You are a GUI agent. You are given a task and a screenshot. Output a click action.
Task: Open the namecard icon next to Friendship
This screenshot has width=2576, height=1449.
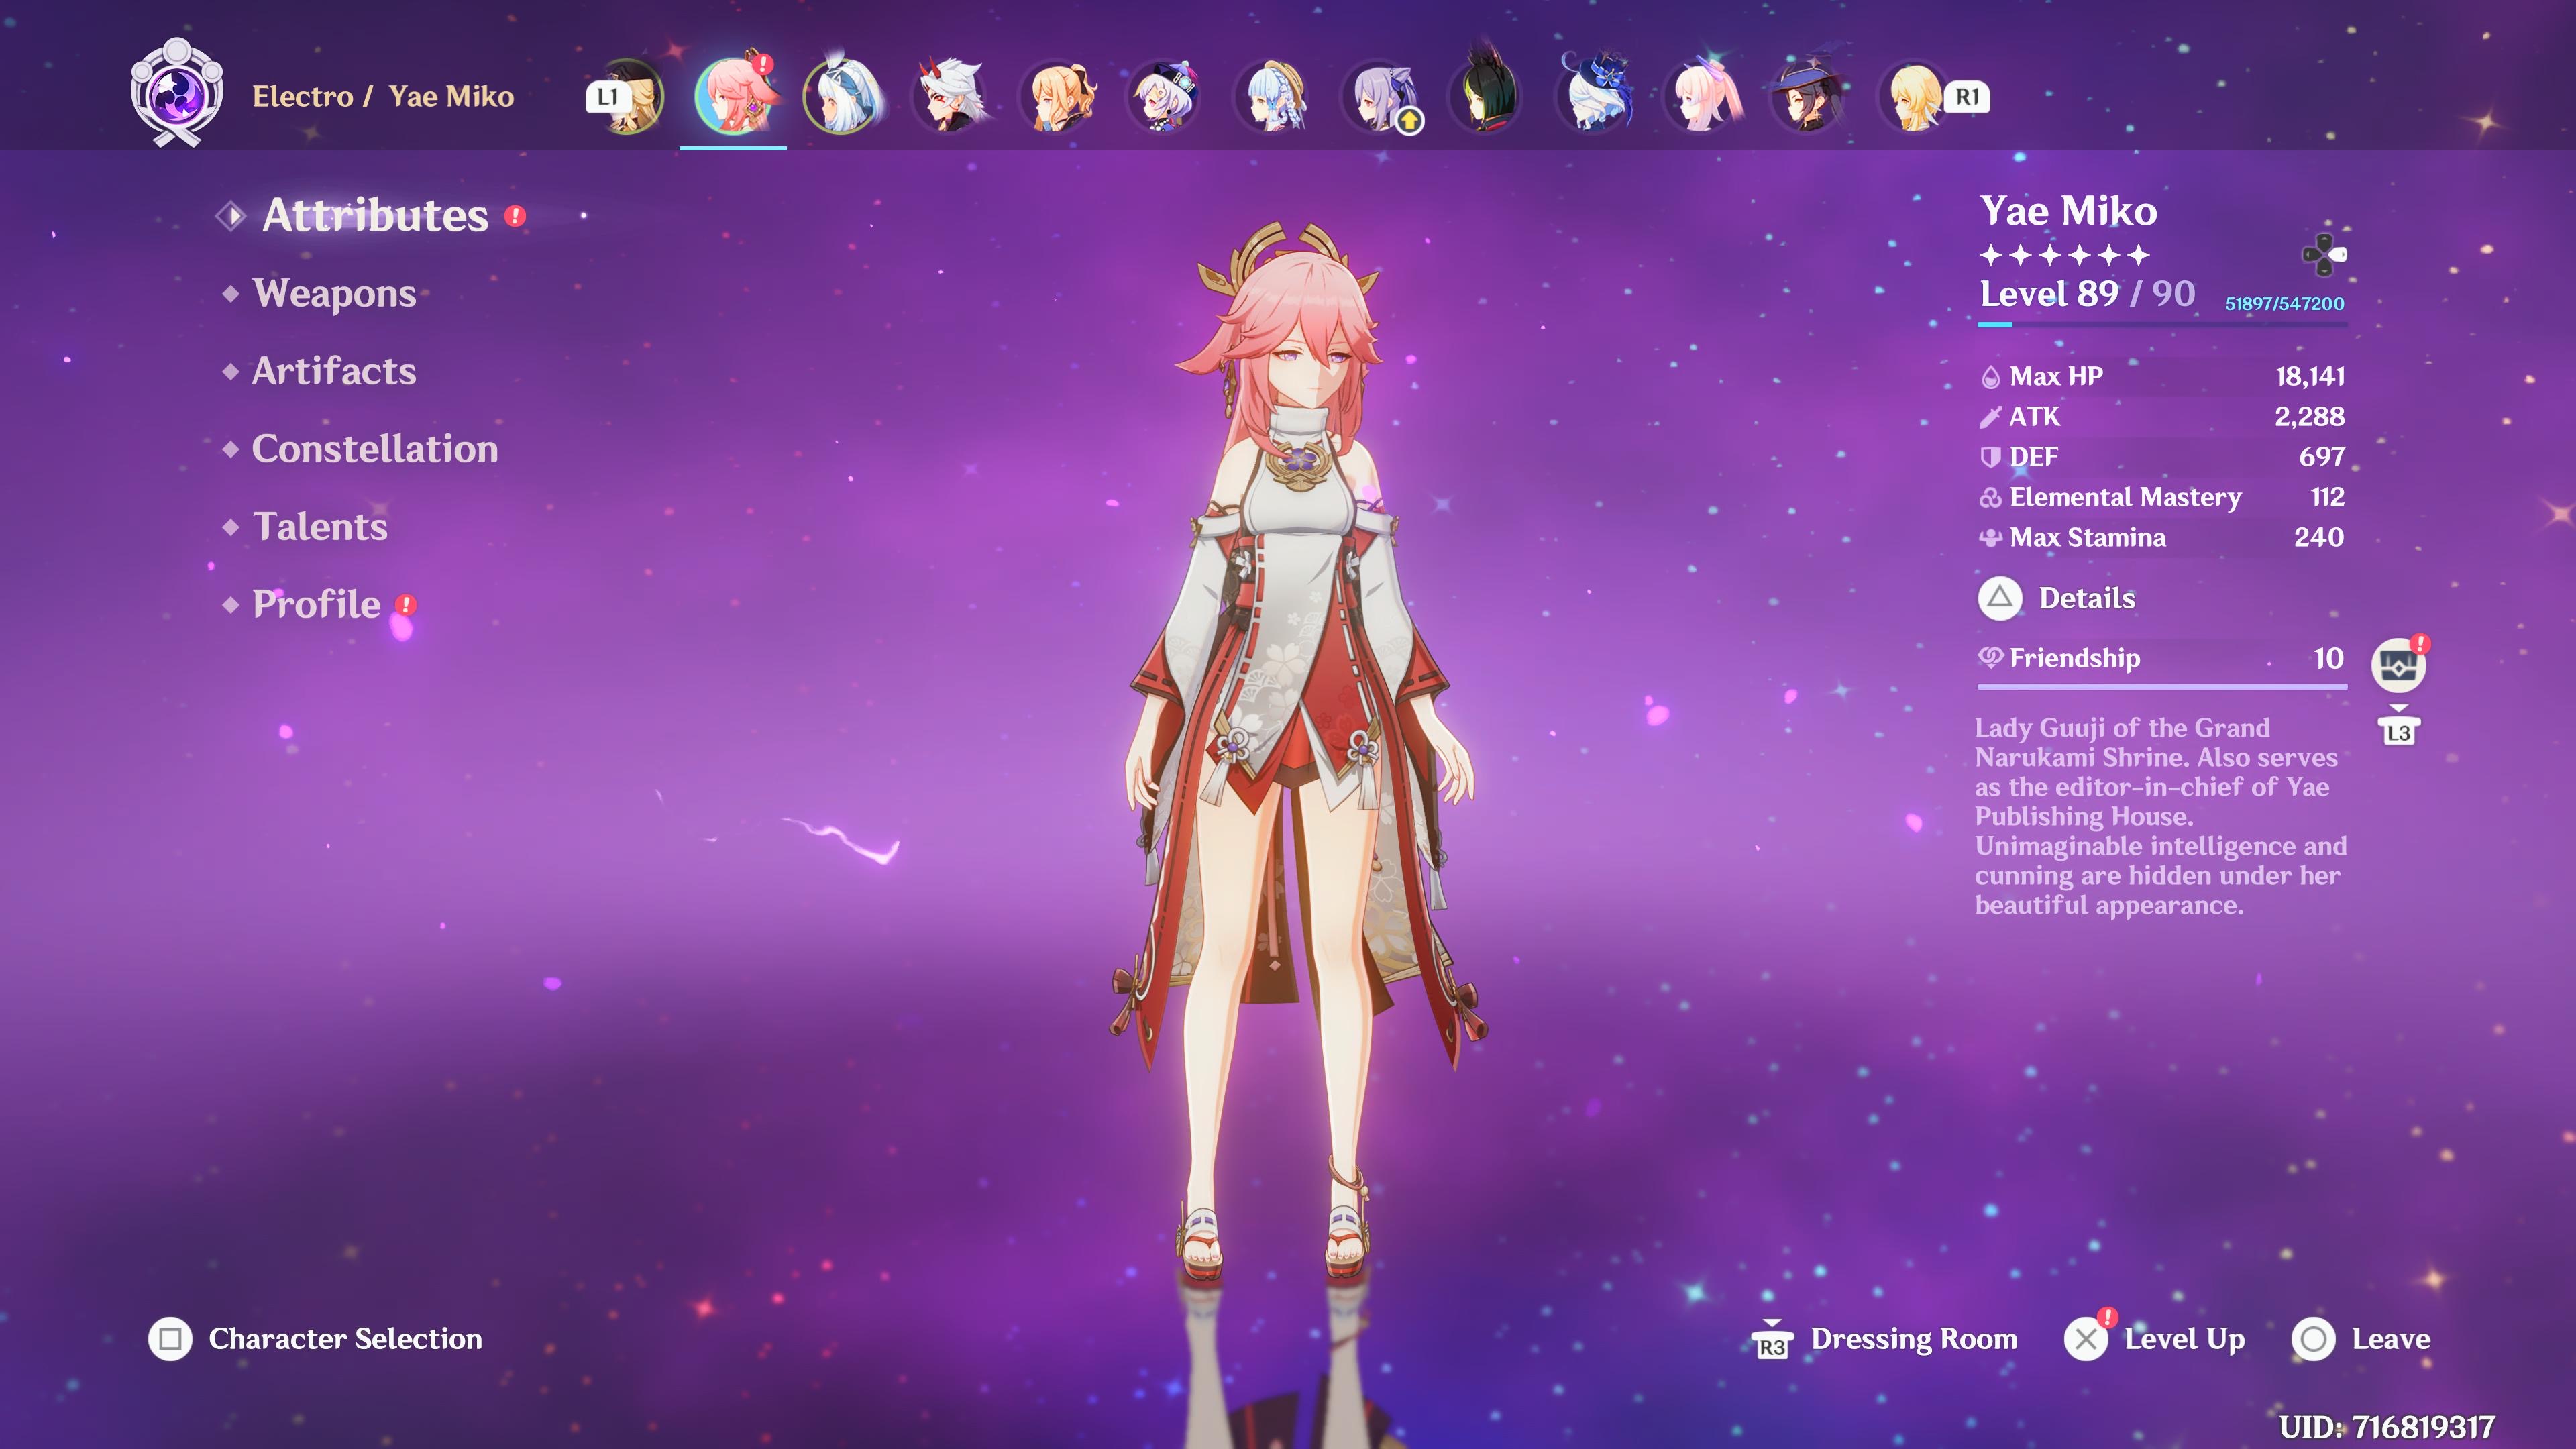point(2399,665)
